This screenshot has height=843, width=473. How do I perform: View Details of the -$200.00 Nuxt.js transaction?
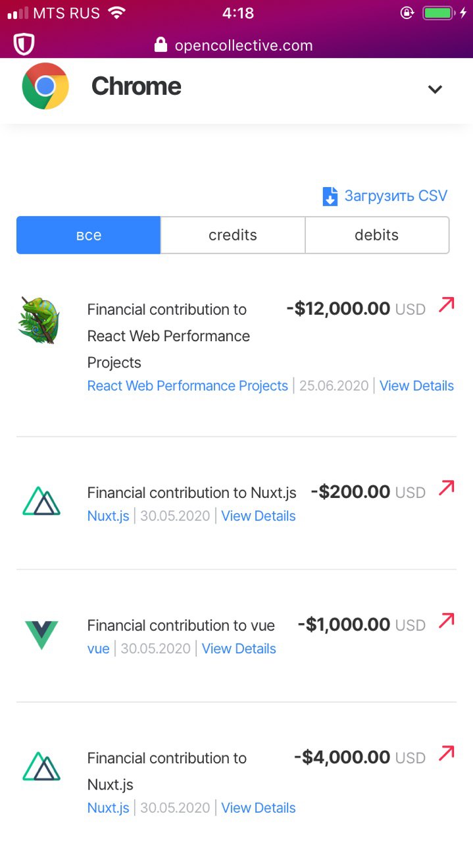(259, 516)
